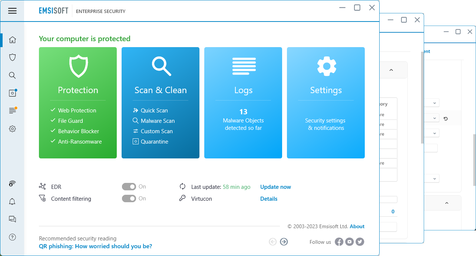This screenshot has width=476, height=256.
Task: Toggle the Content filtering switch
Action: click(129, 198)
